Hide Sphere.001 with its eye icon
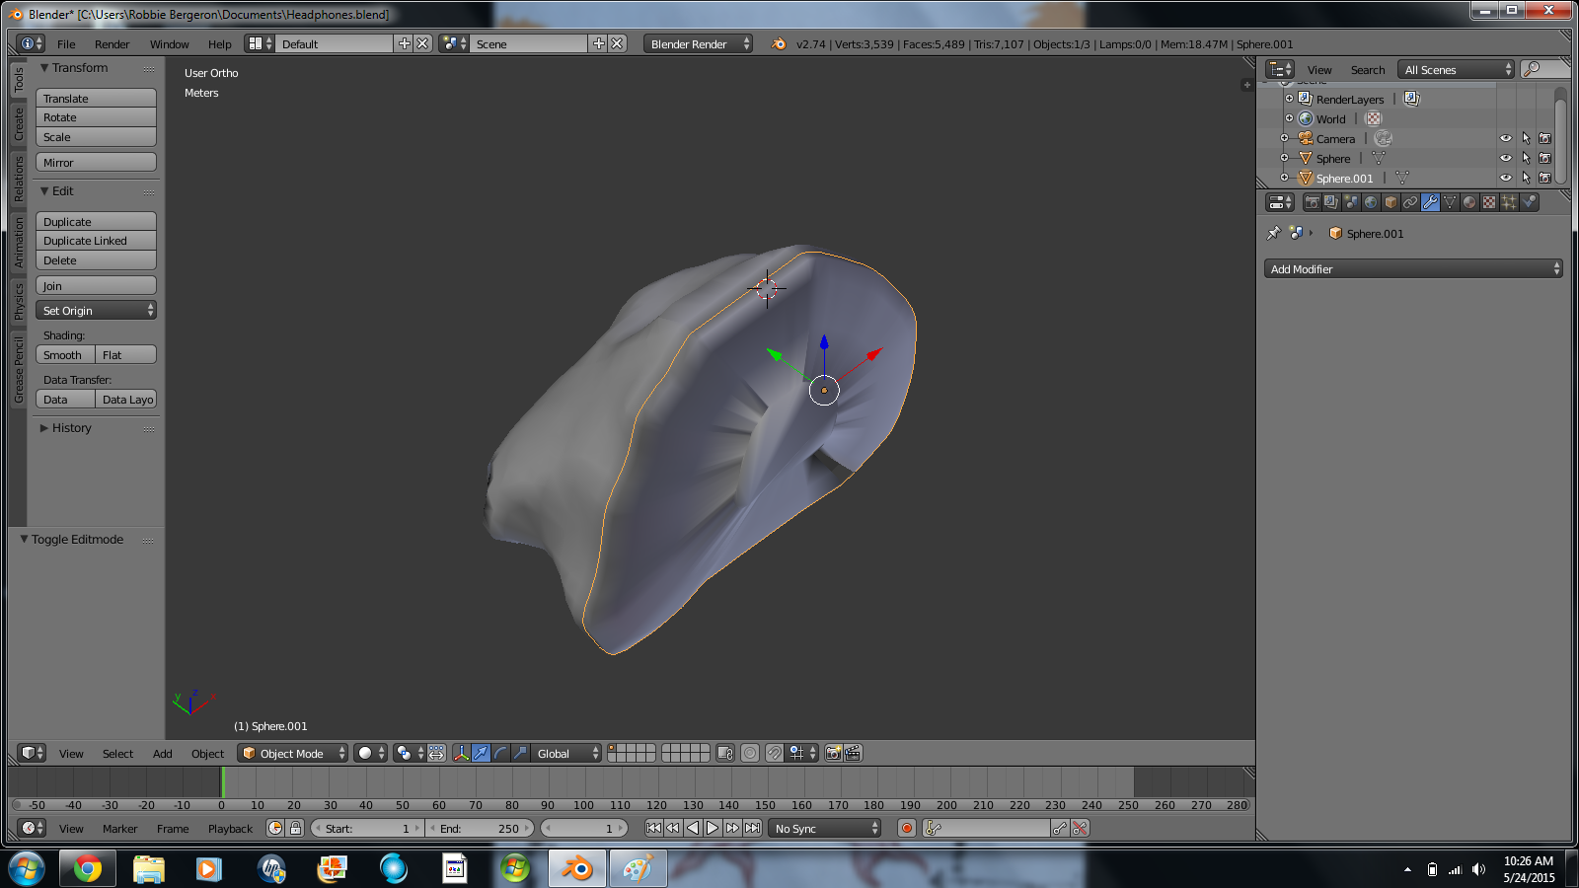The width and height of the screenshot is (1579, 888). (x=1505, y=179)
